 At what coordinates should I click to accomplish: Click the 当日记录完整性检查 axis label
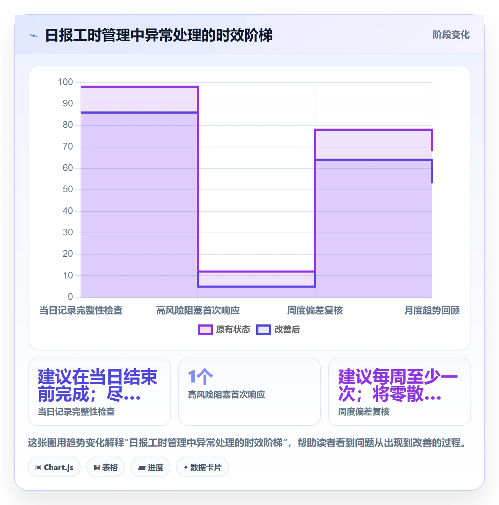tap(81, 311)
